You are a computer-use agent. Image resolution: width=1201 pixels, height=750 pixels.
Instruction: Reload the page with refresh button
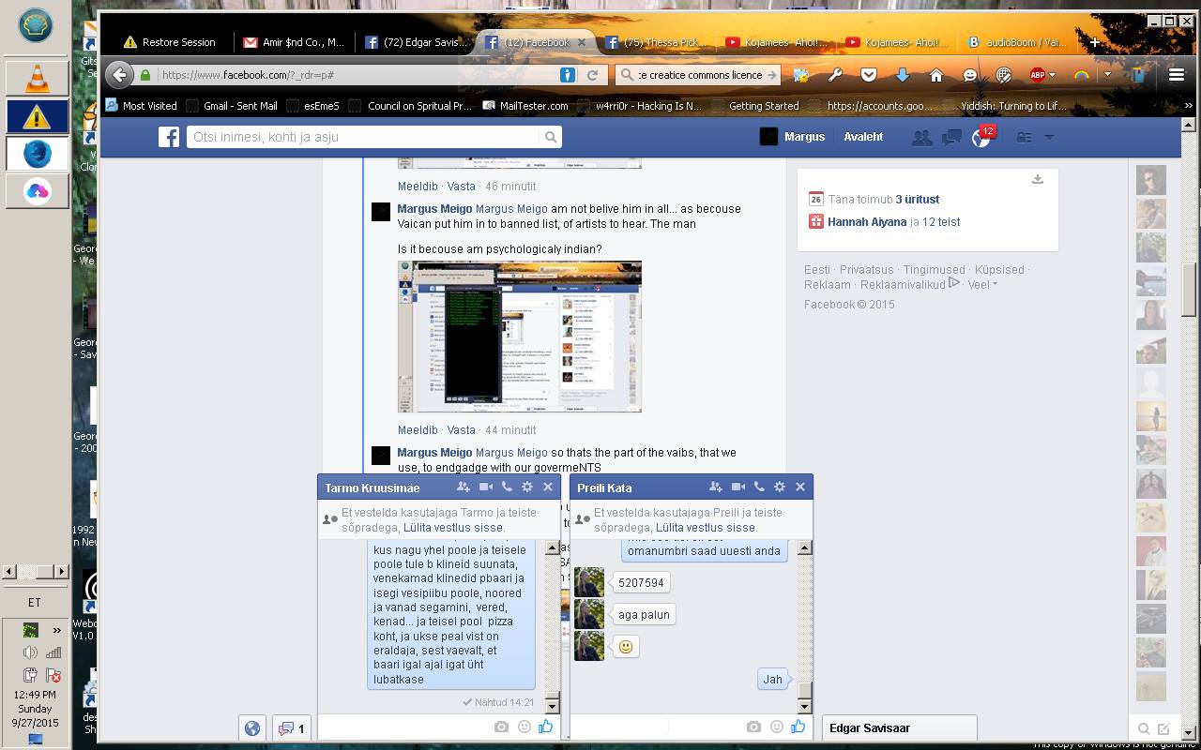click(592, 75)
